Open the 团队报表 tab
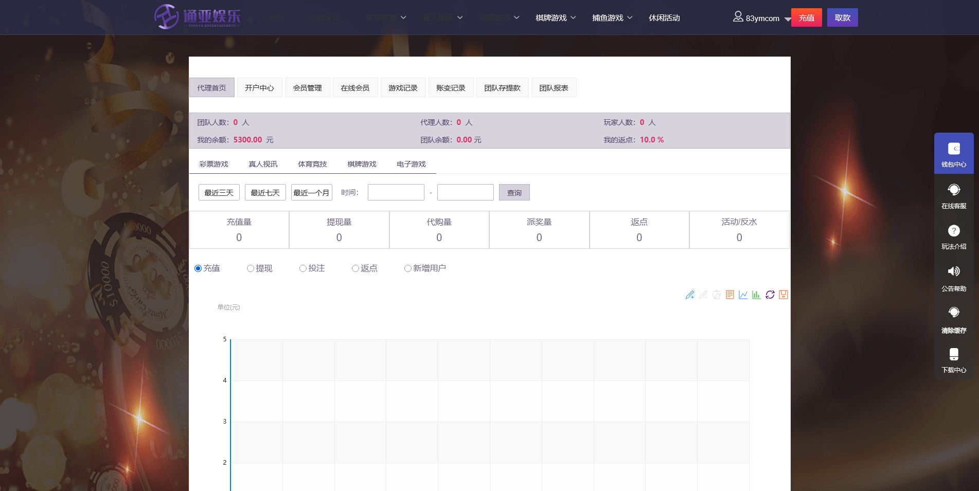Screen dimensions: 979x491 coord(554,88)
